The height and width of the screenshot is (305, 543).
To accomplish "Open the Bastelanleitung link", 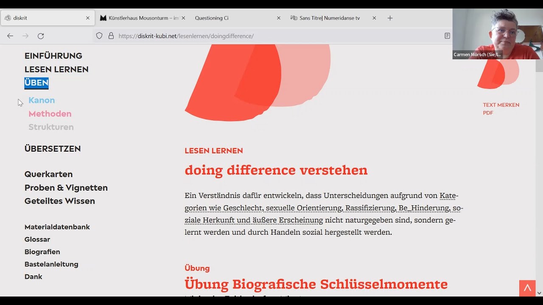I will (51, 264).
